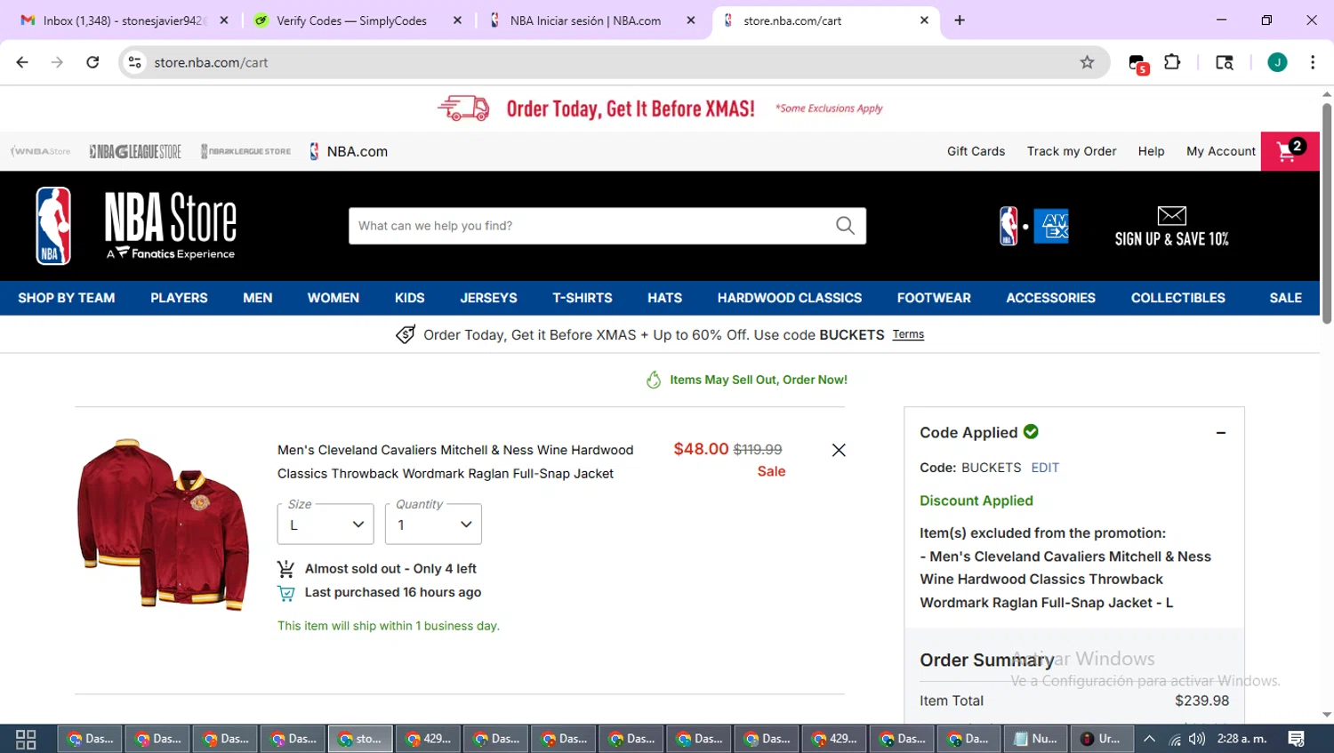This screenshot has height=753, width=1334.
Task: Switch to the Verify Codes — SimplyCodes tab
Action: (356, 20)
